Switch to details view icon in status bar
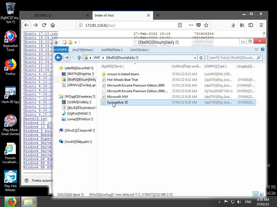 pos(256,194)
